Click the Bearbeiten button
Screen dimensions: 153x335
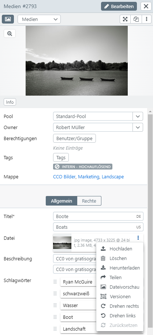click(x=119, y=6)
